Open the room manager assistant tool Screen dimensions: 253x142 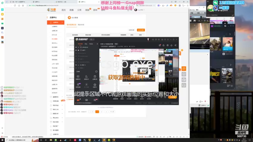86,77
